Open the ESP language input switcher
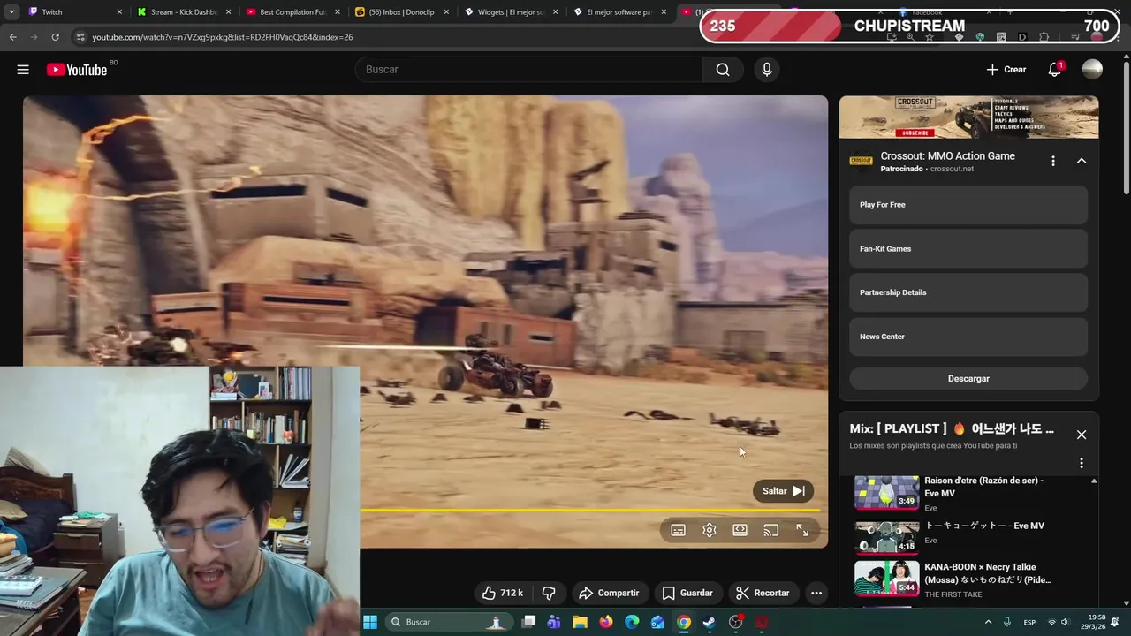 point(1029,622)
